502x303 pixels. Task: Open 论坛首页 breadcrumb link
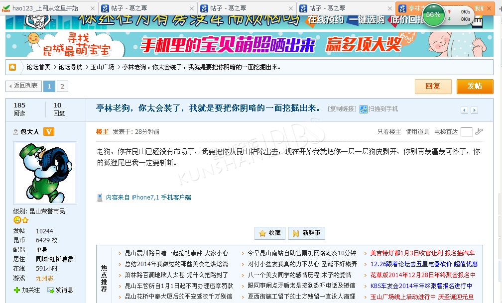[38, 67]
